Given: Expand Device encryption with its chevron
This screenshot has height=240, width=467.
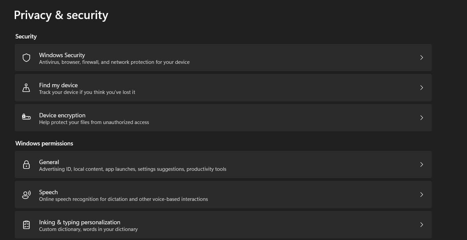Looking at the screenshot, I should click(422, 118).
